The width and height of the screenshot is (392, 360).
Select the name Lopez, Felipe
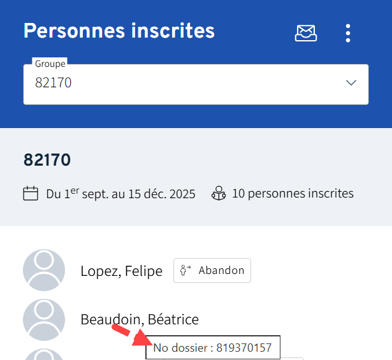121,271
